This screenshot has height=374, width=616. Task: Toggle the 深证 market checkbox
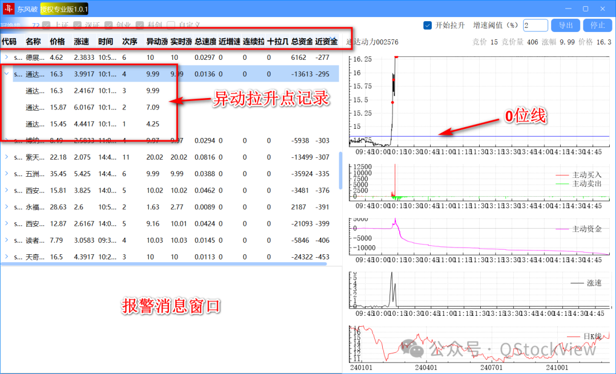tap(78, 25)
